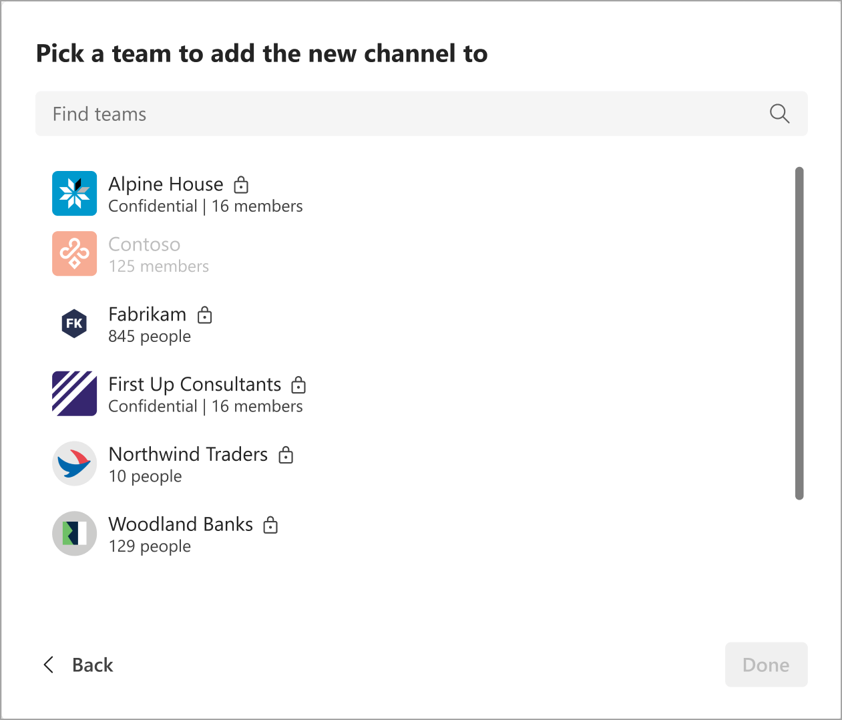Choose the Fabrikam team name

tap(147, 315)
